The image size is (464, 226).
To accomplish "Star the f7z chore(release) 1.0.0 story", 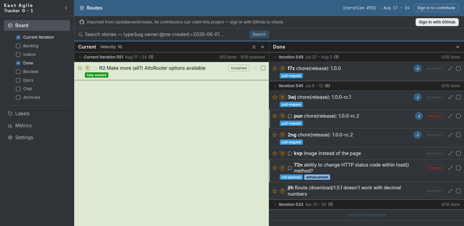I will point(275,68).
